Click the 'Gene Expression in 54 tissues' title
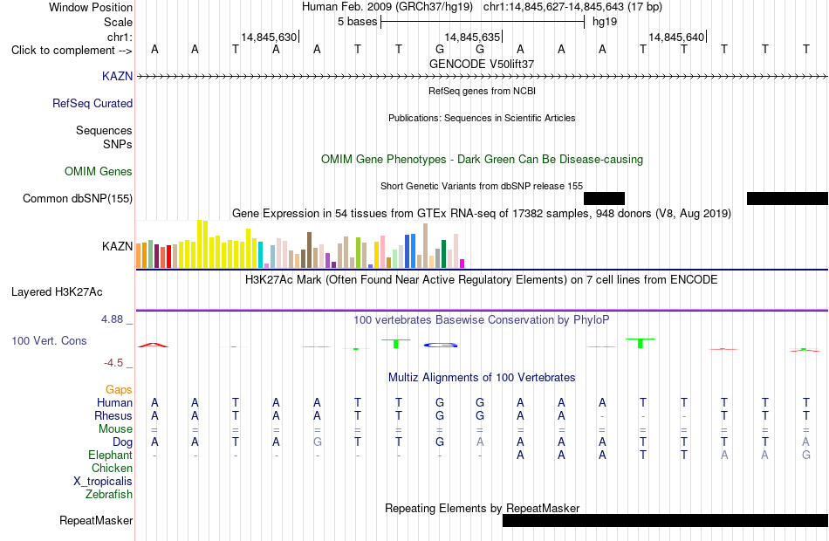Viewport: 829px width, 541px height. pyautogui.click(x=482, y=214)
